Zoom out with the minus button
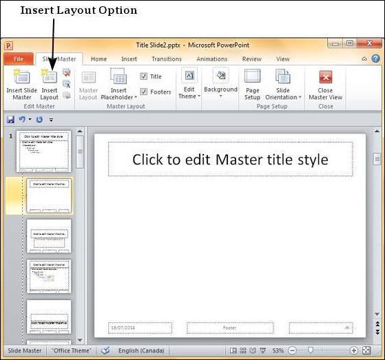 292,350
